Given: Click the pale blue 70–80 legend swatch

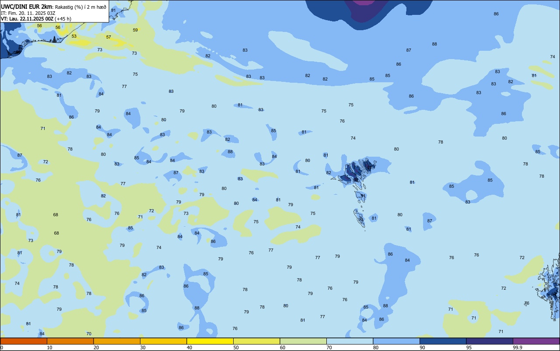Looking at the screenshot, I should pyautogui.click(x=350, y=341).
